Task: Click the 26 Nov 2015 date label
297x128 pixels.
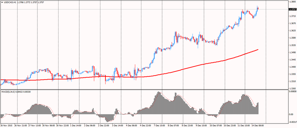Action: click(6, 126)
